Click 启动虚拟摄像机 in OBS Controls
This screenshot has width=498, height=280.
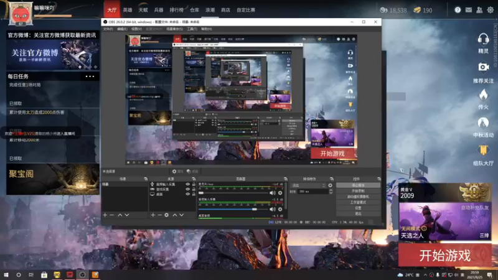point(358,197)
